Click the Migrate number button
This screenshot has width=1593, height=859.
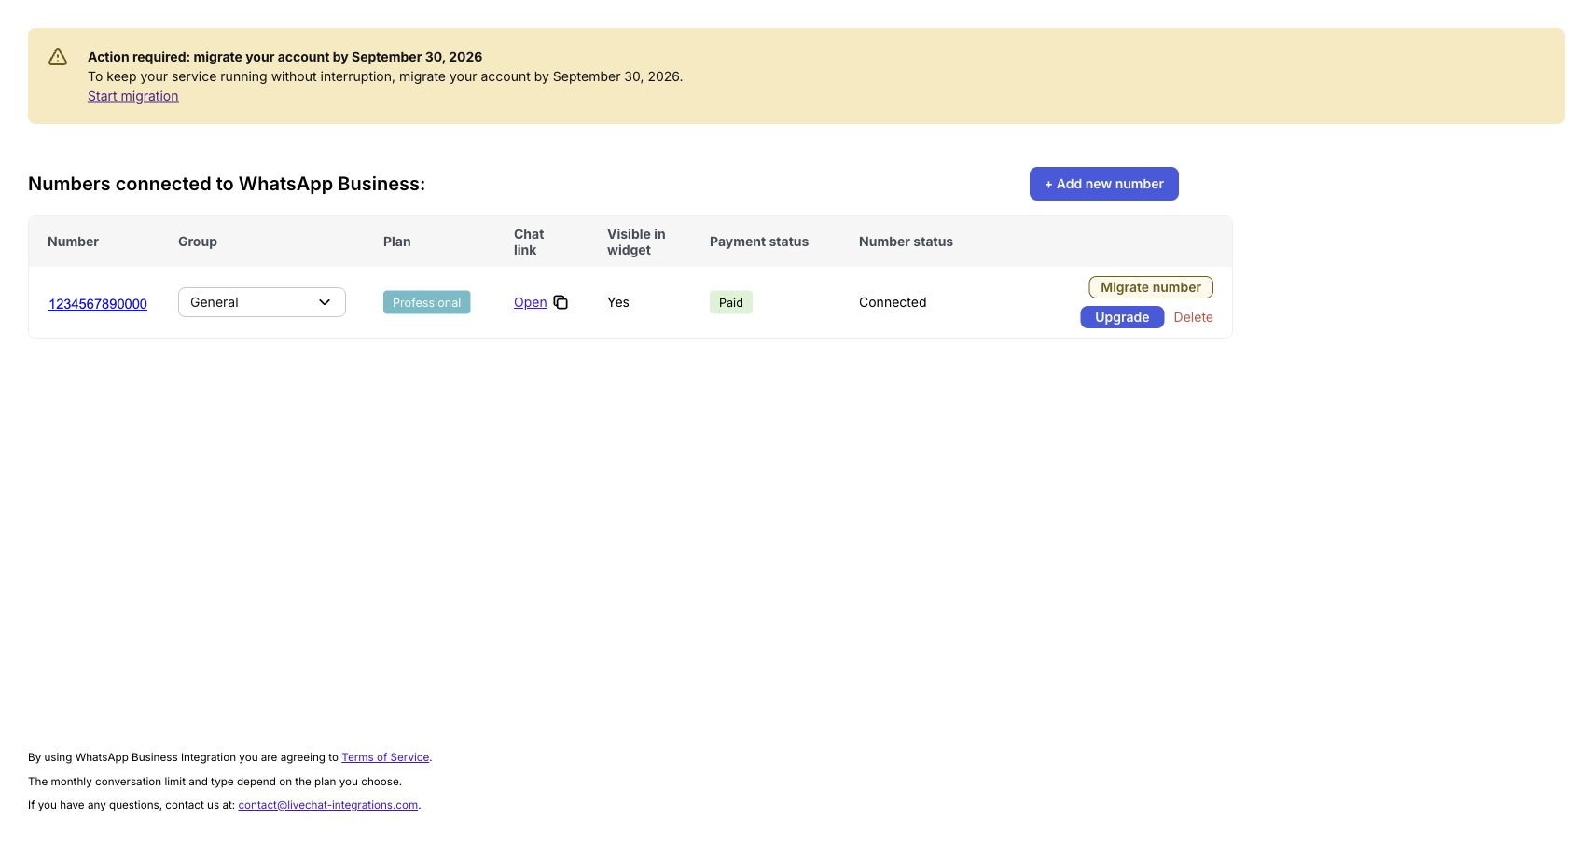[1151, 287]
